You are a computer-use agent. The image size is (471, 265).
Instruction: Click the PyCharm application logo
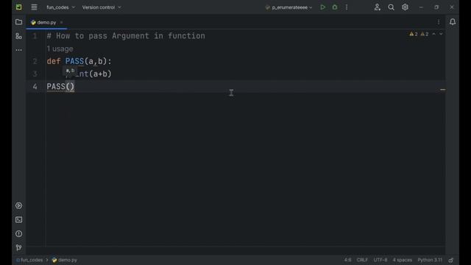[x=18, y=7]
